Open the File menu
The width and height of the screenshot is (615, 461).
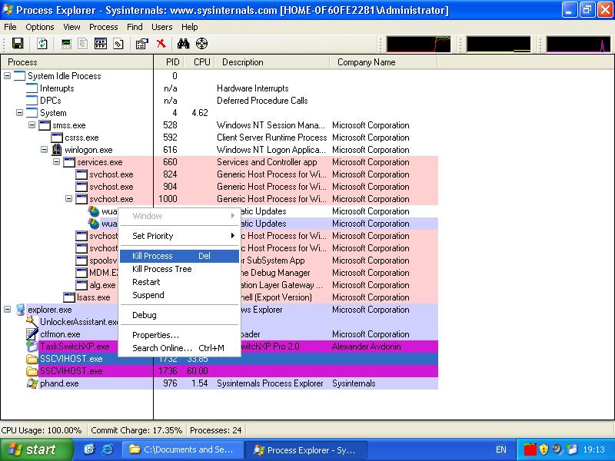point(10,27)
